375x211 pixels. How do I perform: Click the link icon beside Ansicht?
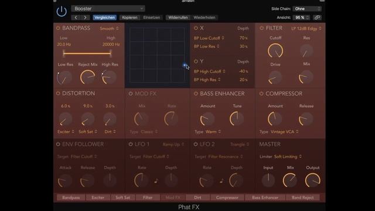(x=317, y=18)
